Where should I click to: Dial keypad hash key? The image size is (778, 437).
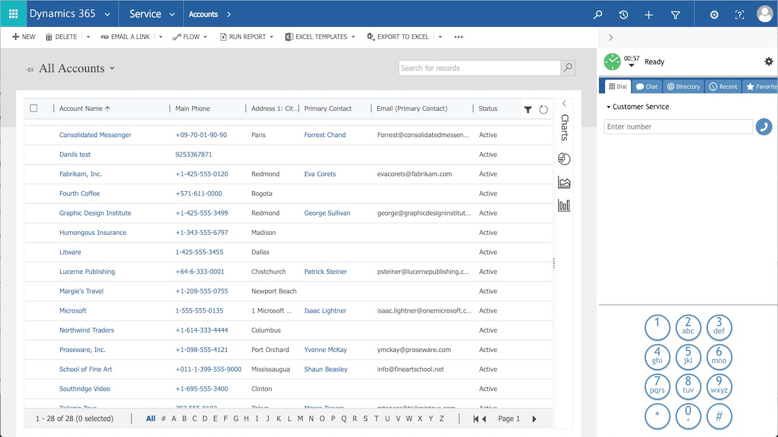[x=719, y=416]
